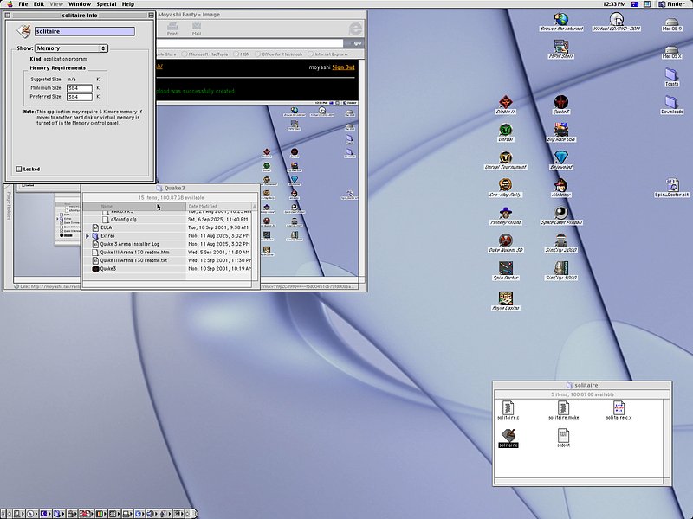Open the Finder application menu
This screenshot has height=519, width=693.
(672, 4)
